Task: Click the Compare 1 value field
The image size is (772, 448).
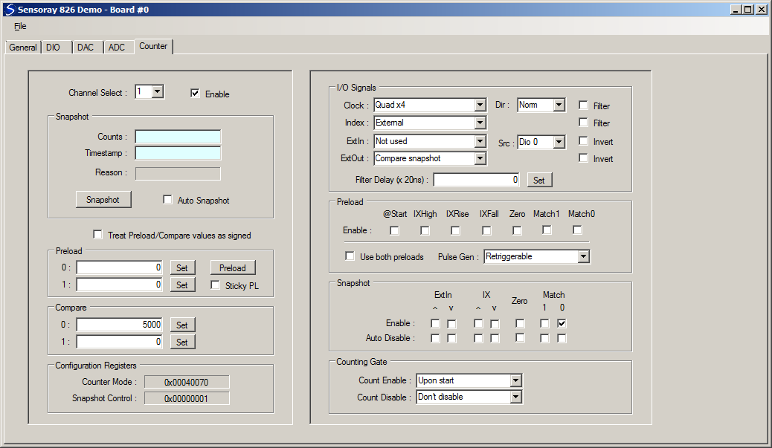Action: (120, 342)
